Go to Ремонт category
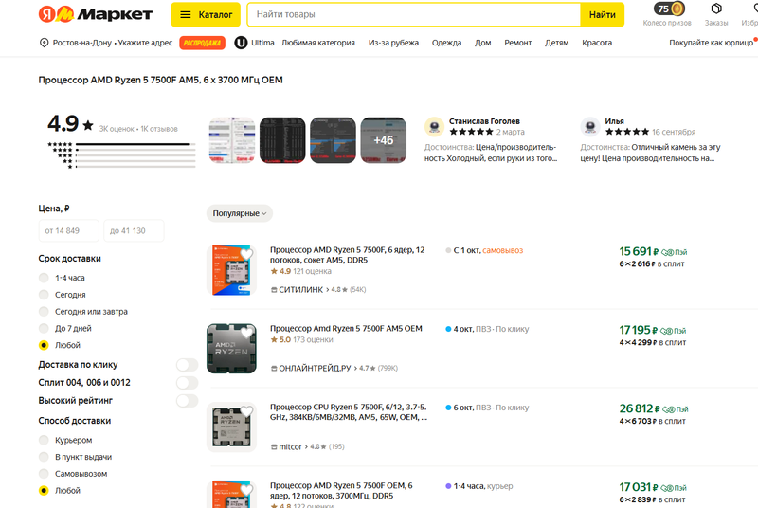The height and width of the screenshot is (508, 758). pos(517,43)
